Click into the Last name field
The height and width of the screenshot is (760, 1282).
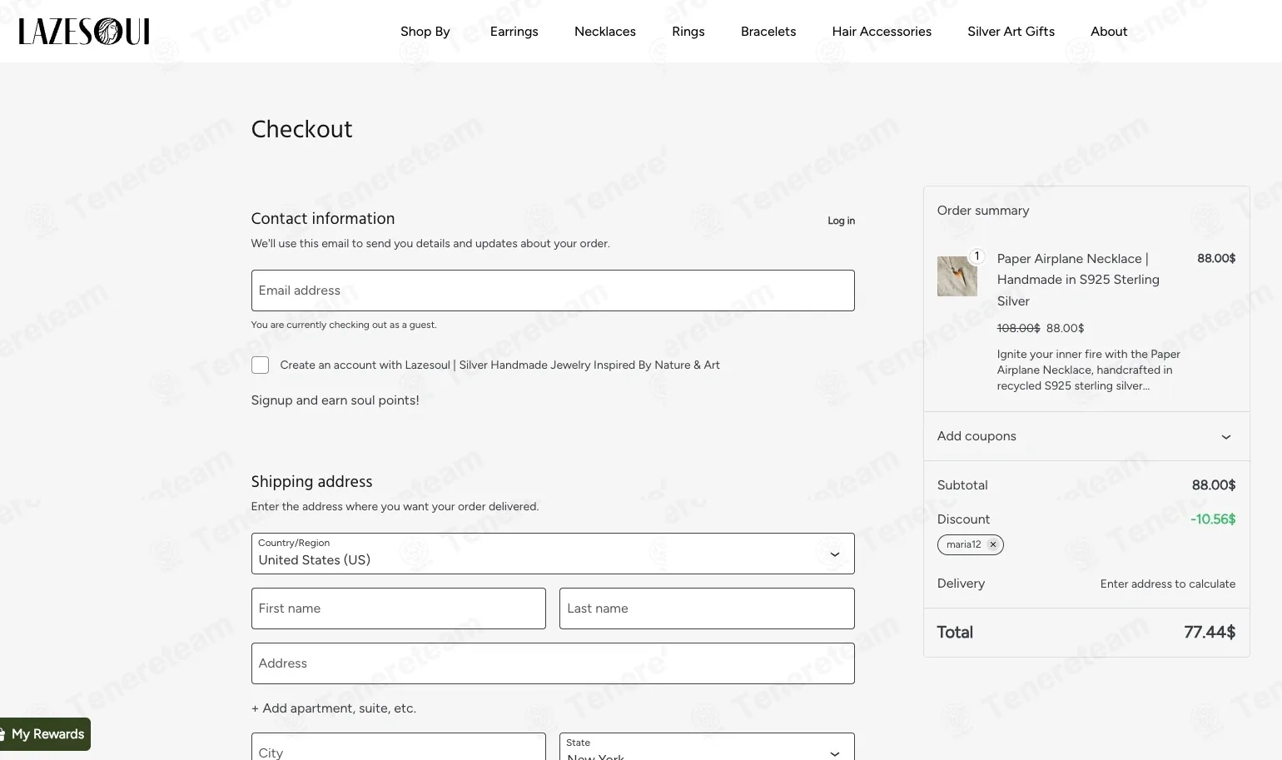707,608
